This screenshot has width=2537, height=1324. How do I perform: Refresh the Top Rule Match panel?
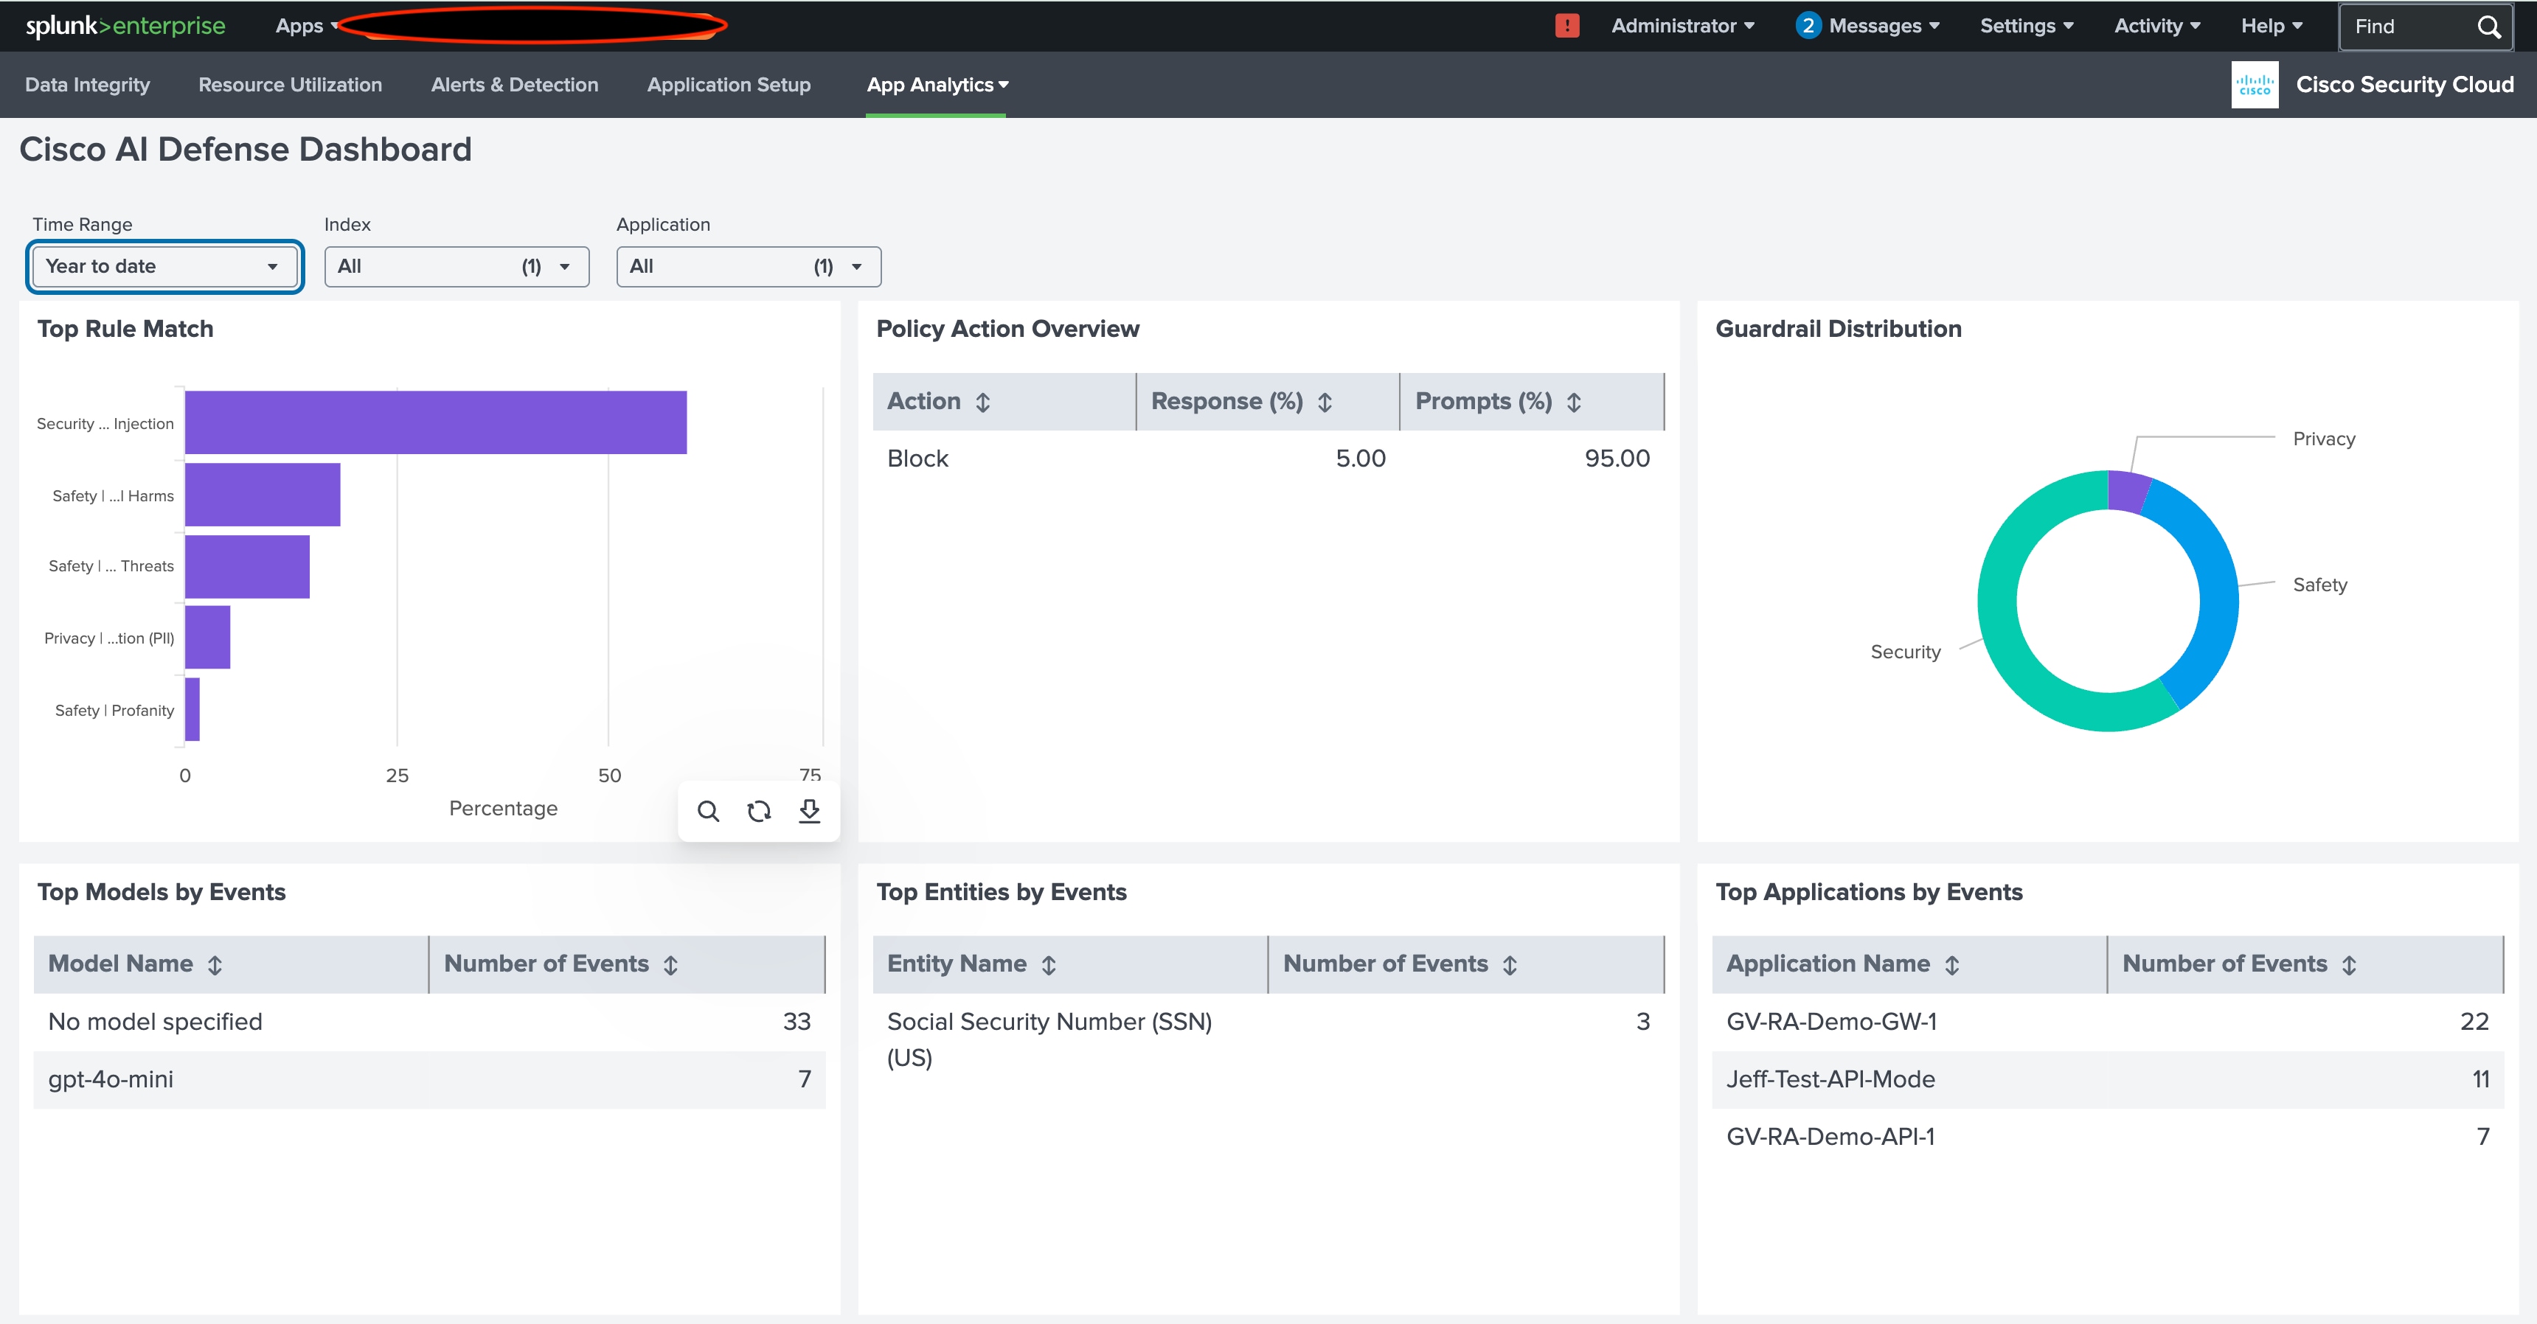click(x=758, y=811)
